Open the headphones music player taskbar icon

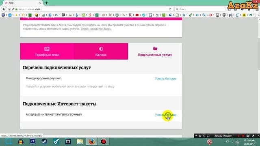click(21, 142)
